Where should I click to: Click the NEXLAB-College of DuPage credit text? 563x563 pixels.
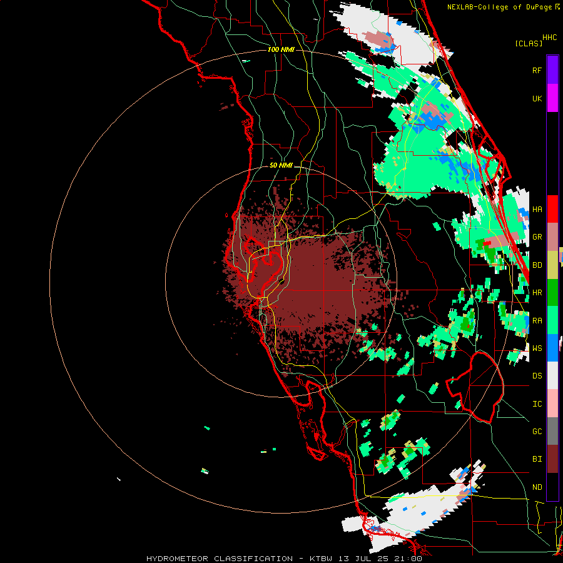coord(500,7)
